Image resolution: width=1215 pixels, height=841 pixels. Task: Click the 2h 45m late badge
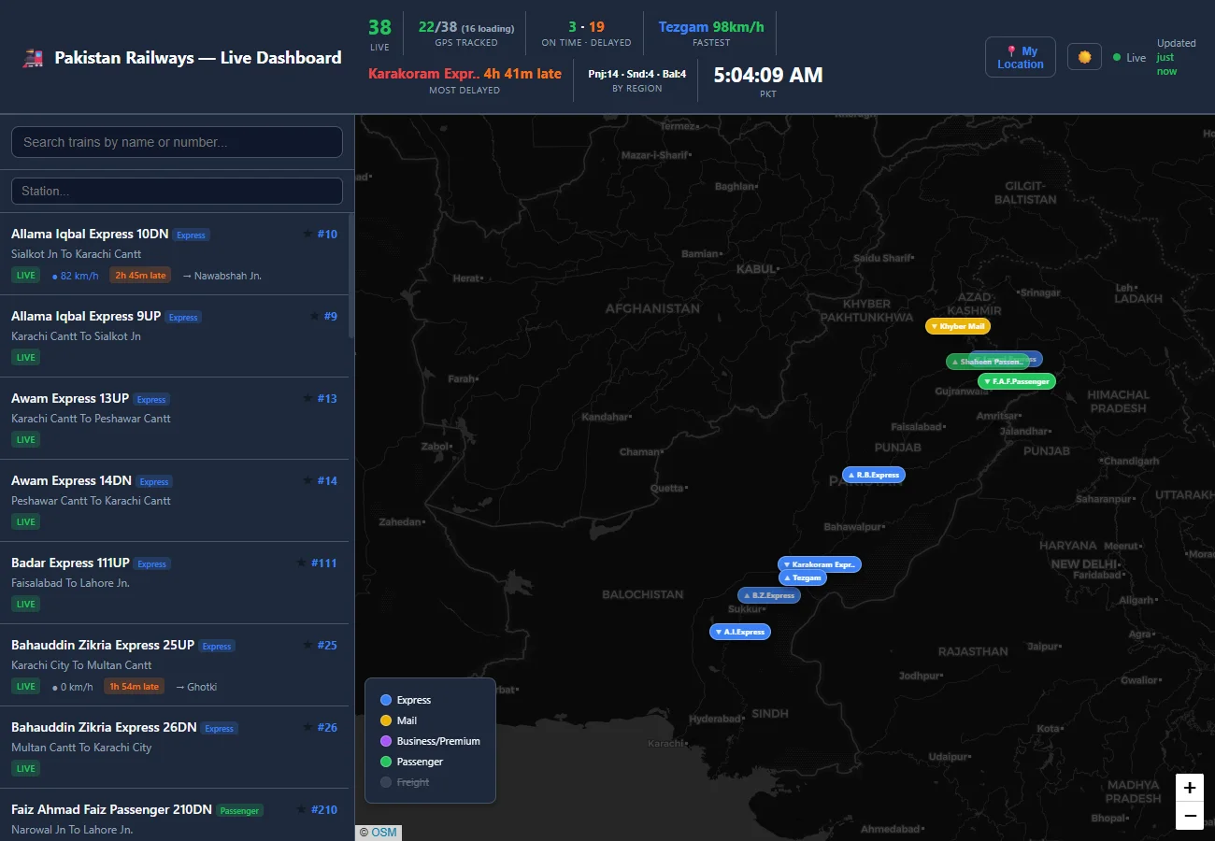[140, 276]
